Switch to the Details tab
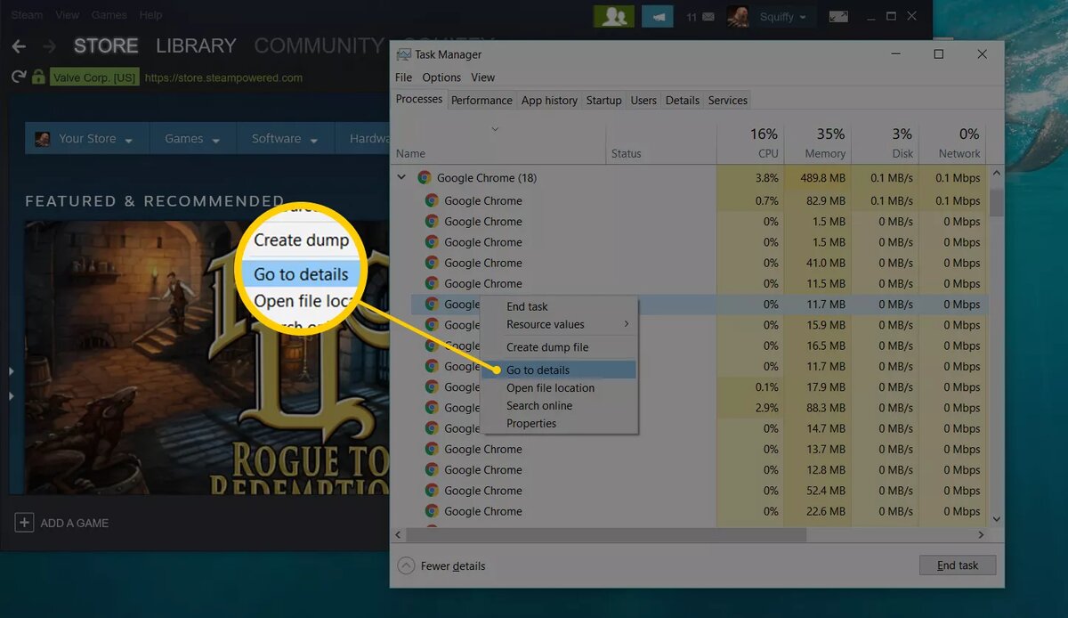Viewport: 1068px width, 618px height. click(x=683, y=101)
